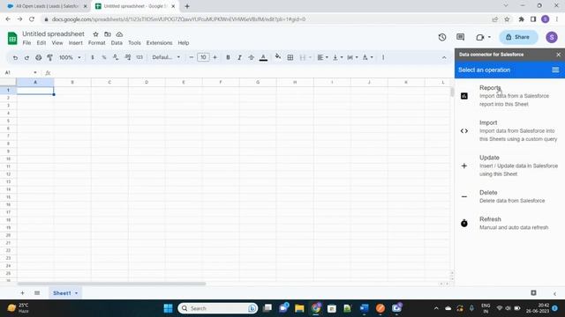The image size is (565, 317).
Task: Open the Insert menu
Action: [x=75, y=43]
